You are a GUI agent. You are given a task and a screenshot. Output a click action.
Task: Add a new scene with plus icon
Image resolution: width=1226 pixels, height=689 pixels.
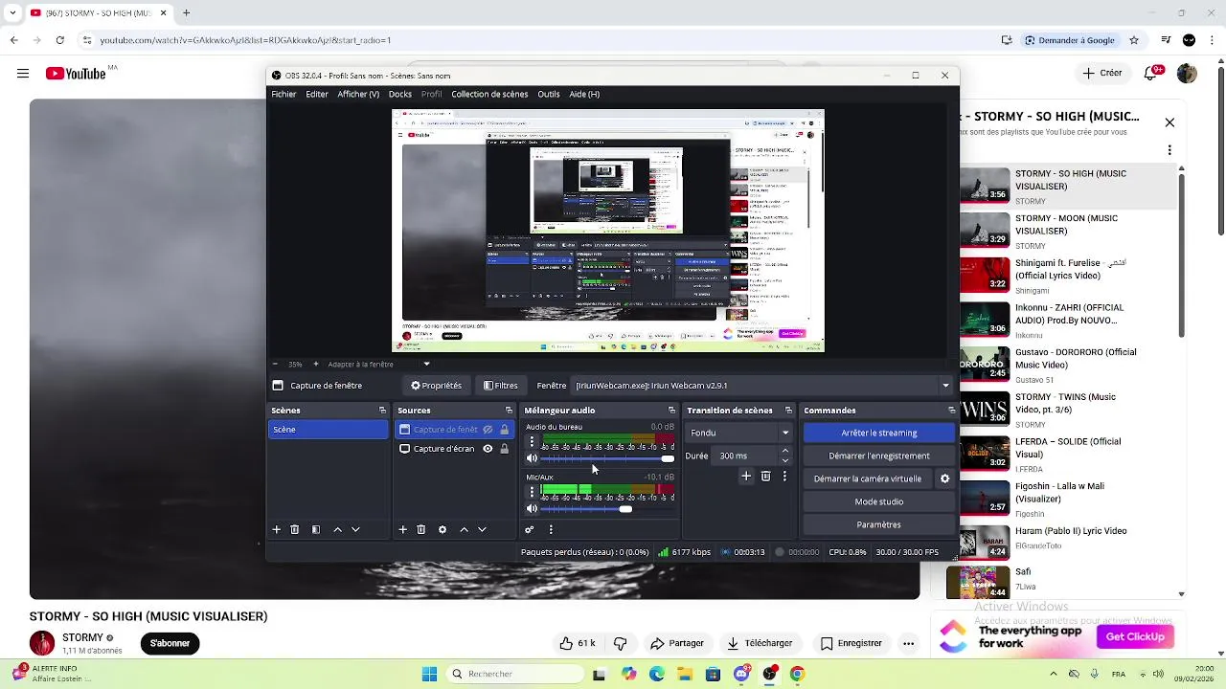click(277, 529)
